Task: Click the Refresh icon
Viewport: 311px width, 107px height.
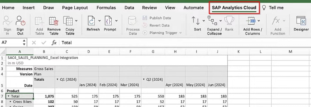Action: point(91,21)
